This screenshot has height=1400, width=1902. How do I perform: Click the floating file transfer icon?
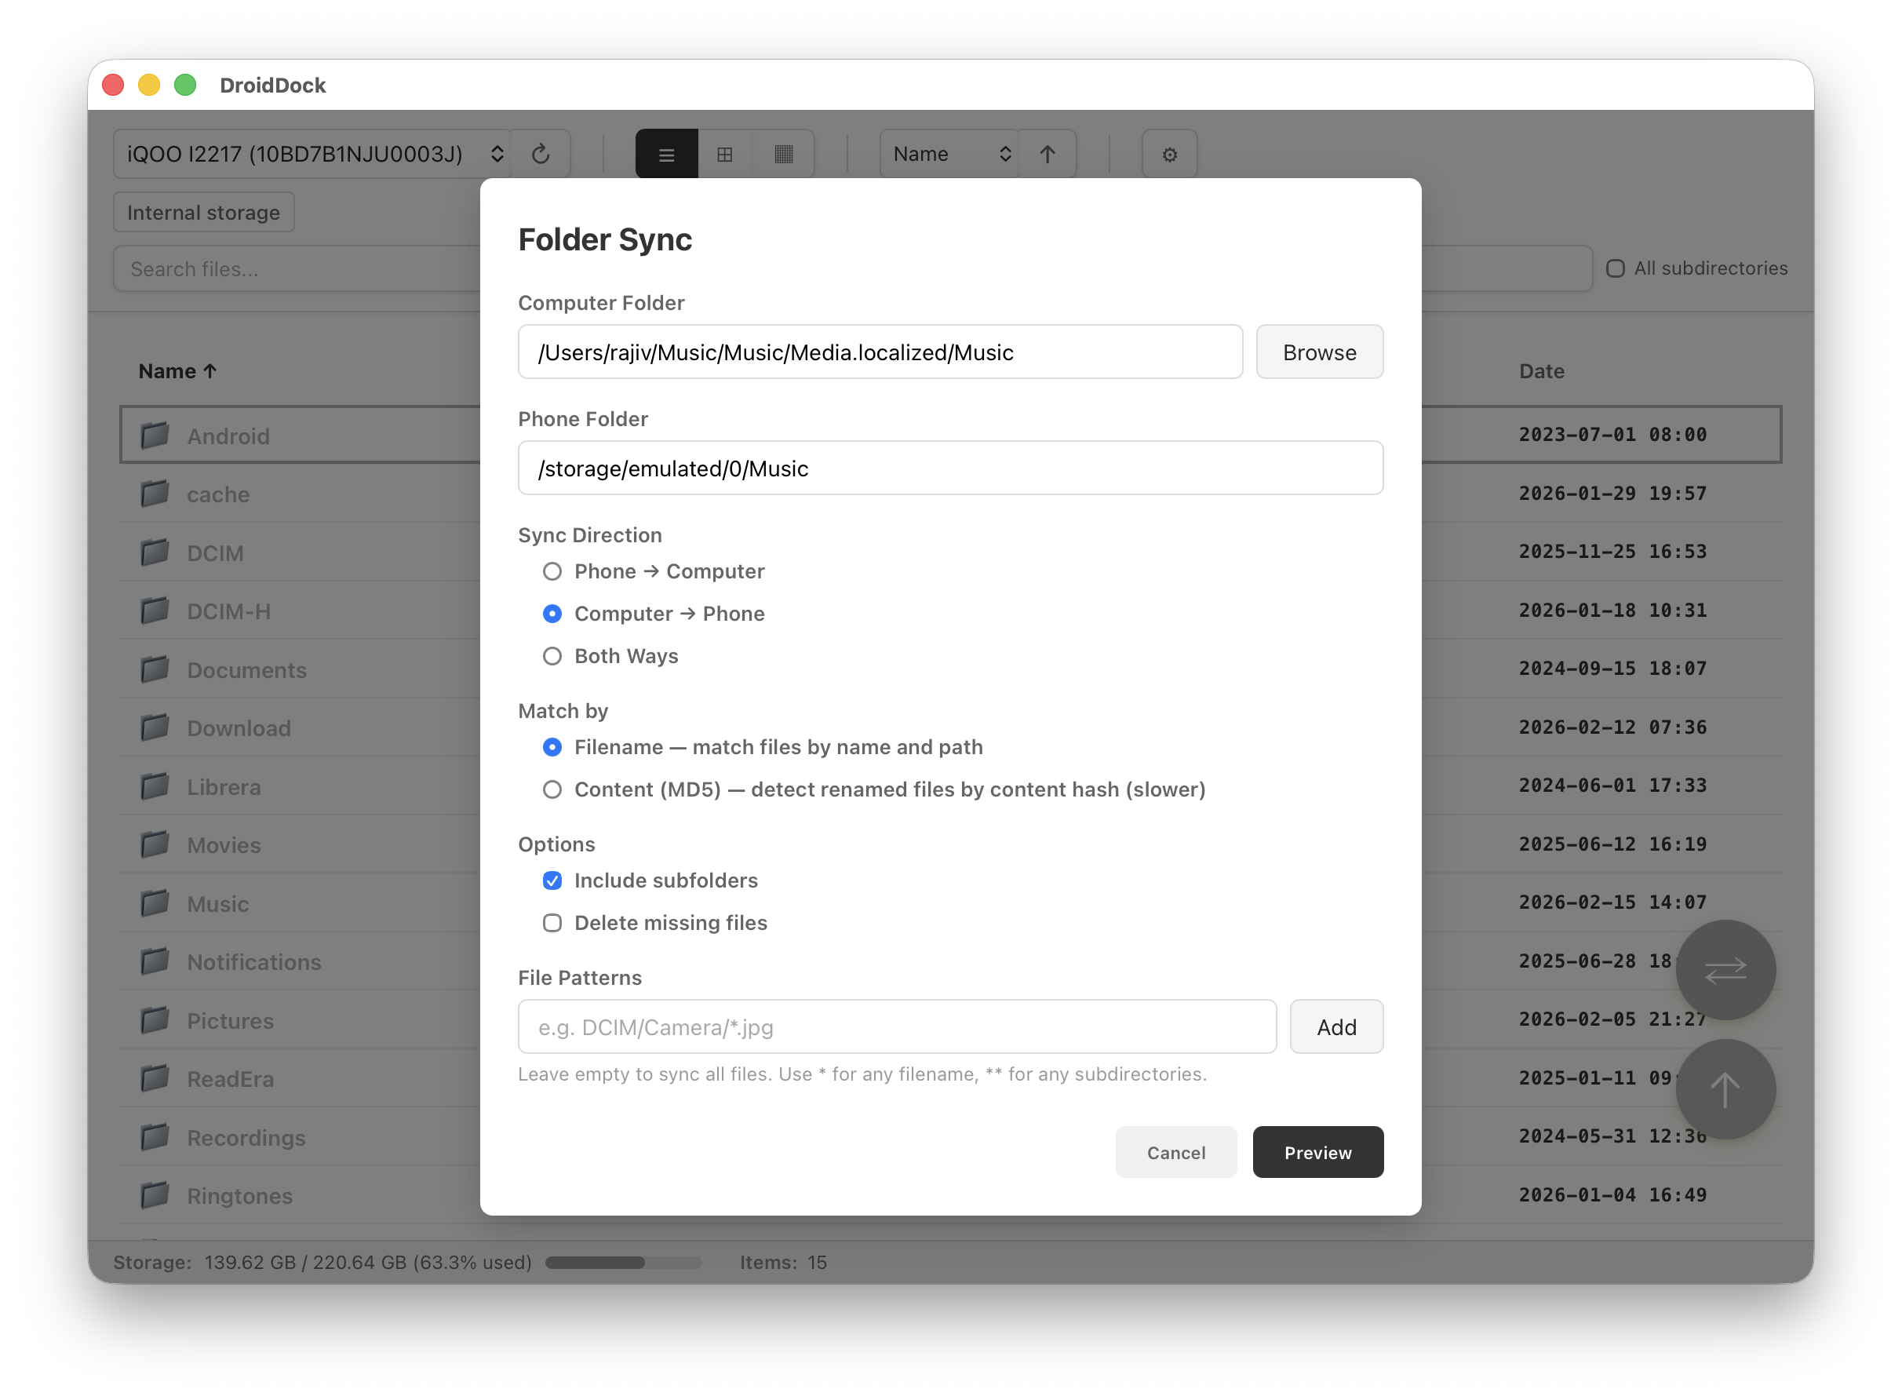tap(1725, 970)
